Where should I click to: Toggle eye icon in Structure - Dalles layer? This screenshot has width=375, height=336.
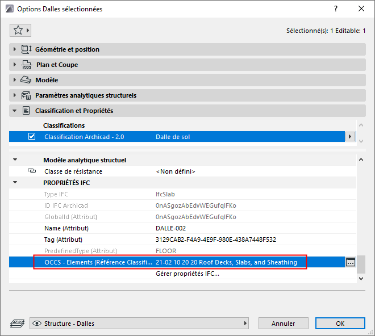click(x=36, y=324)
